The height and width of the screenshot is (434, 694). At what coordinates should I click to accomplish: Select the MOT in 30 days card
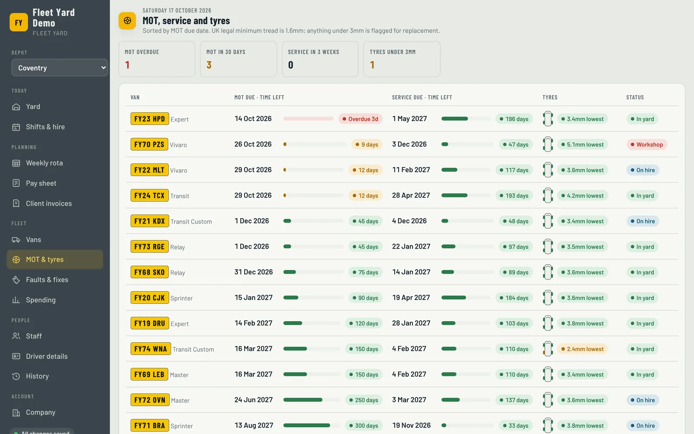pos(239,59)
